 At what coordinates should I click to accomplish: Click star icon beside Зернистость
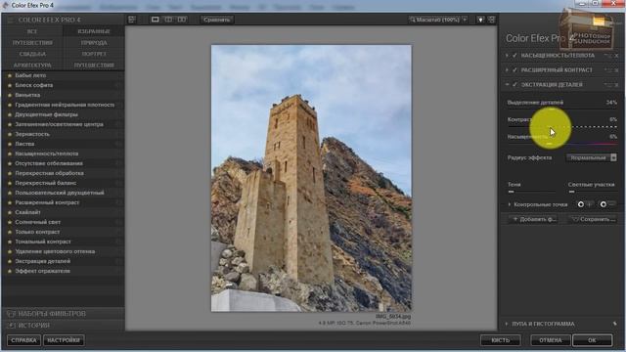(10, 134)
